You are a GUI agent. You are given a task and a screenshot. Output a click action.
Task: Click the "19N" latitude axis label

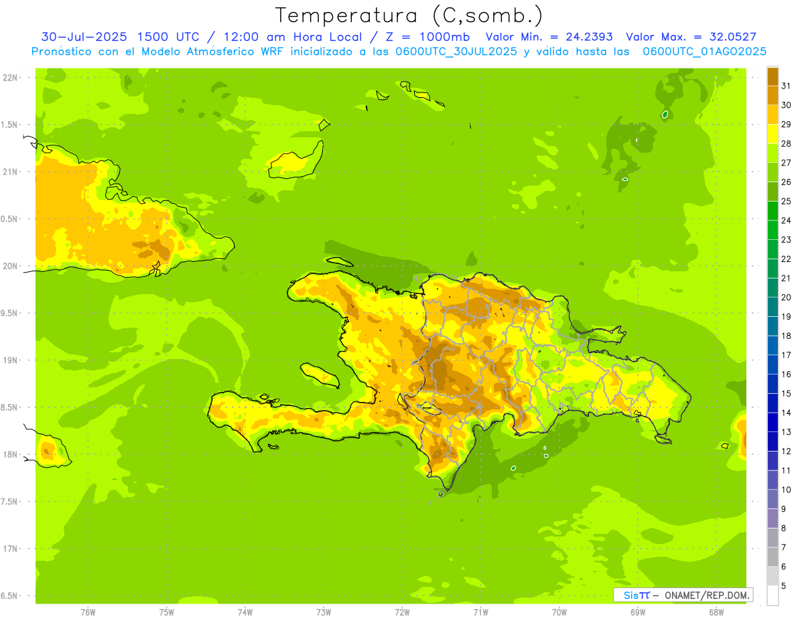(x=10, y=360)
